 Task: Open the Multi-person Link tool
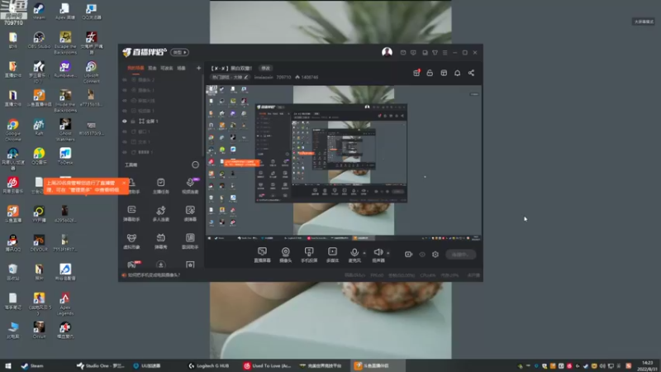pos(160,213)
